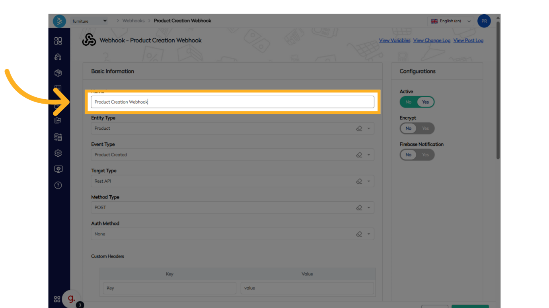The width and height of the screenshot is (549, 308).
Task: Open the settings gear in sidebar
Action: pyautogui.click(x=58, y=153)
